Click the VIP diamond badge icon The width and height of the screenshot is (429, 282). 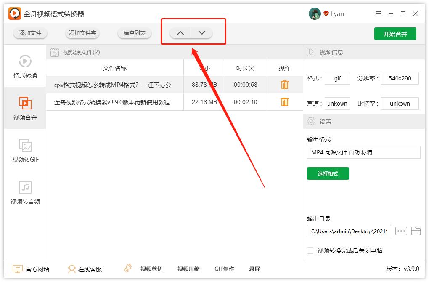326,14
